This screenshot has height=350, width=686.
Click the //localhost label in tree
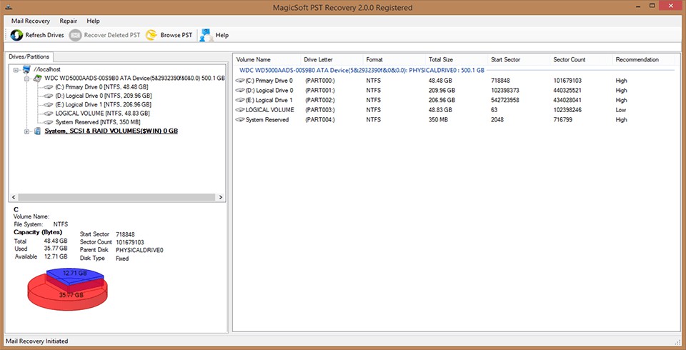(47, 69)
